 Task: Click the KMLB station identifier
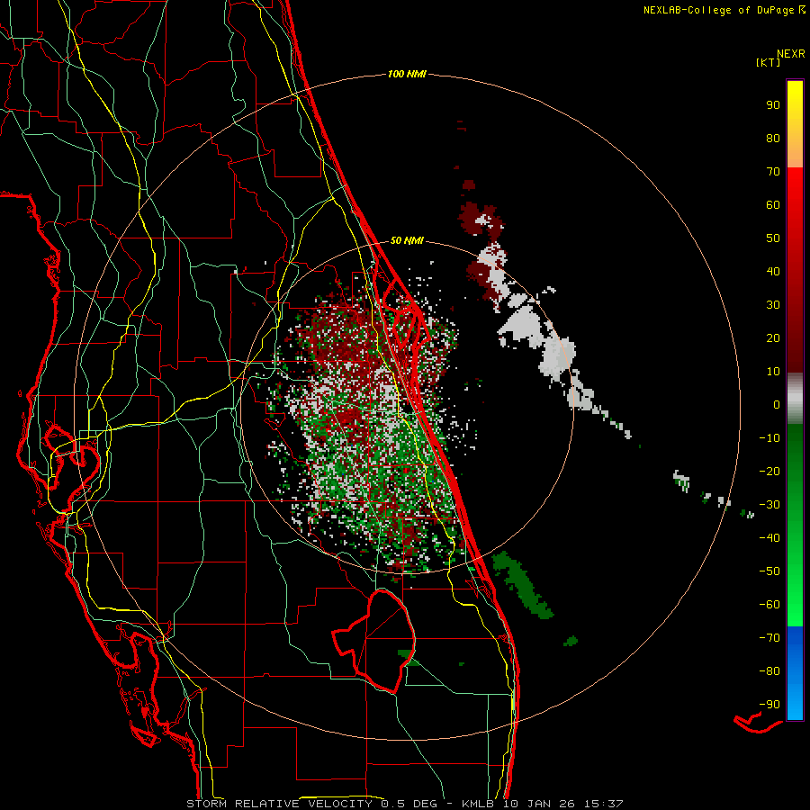[x=478, y=804]
